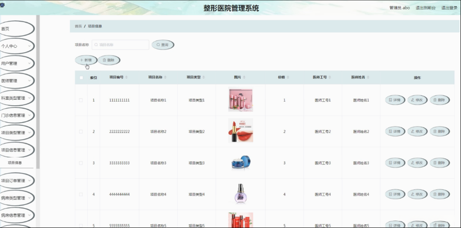Click 删除 for row 4444444444
This screenshot has width=461, height=228.
(x=439, y=194)
